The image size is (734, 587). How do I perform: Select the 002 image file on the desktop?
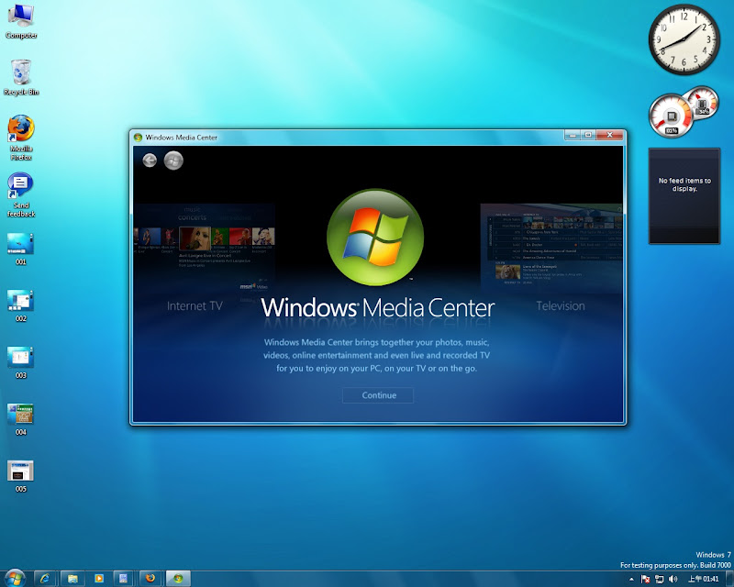pos(20,306)
